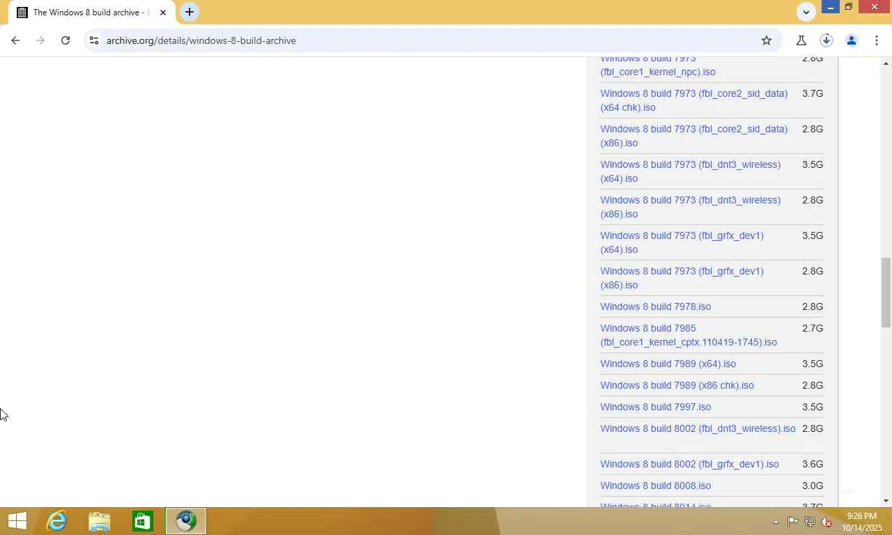This screenshot has width=892, height=535.
Task: Download build 7973 fbl_dnt3_wireless x64 ISO
Action: pyautogui.click(x=691, y=171)
